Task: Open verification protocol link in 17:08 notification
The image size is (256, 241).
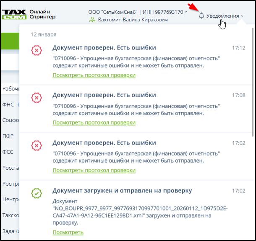Action: tap(94, 122)
